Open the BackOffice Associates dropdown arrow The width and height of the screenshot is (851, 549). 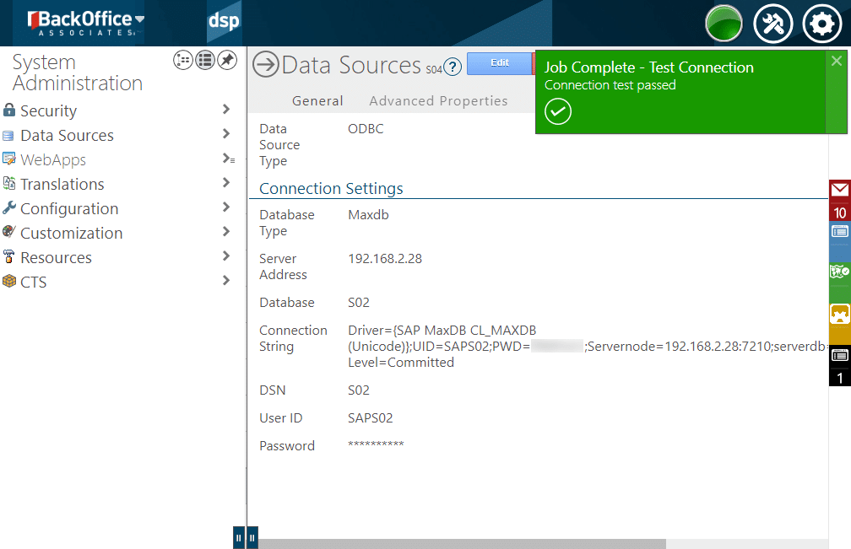(x=139, y=19)
